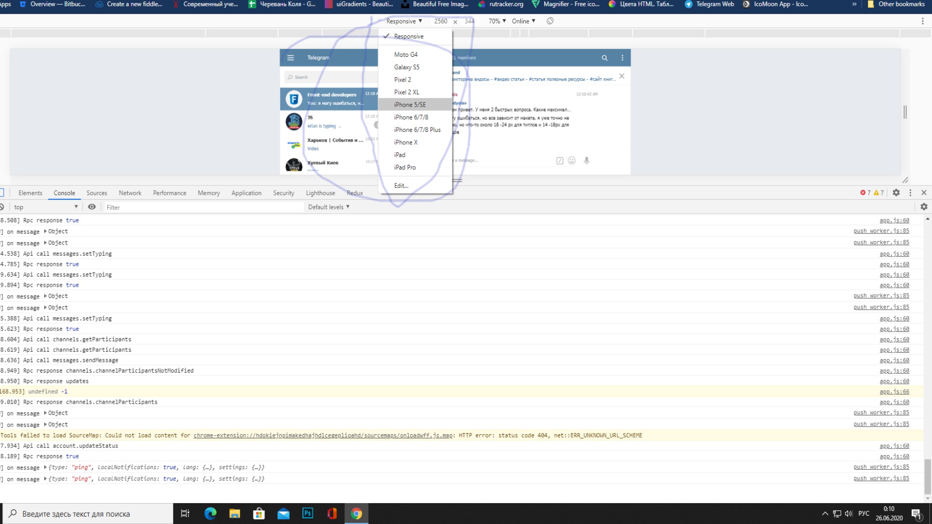Screen dimensions: 932x524
Task: Click the red errors count indicator
Action: 865,193
